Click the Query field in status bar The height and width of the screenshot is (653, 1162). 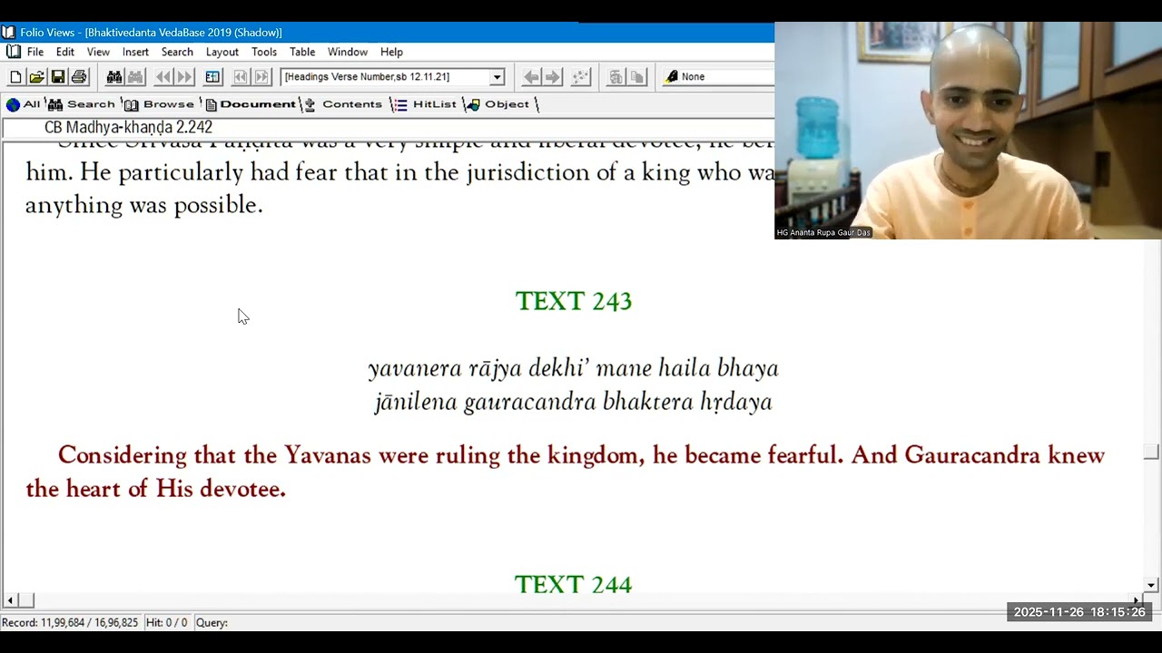pyautogui.click(x=212, y=623)
